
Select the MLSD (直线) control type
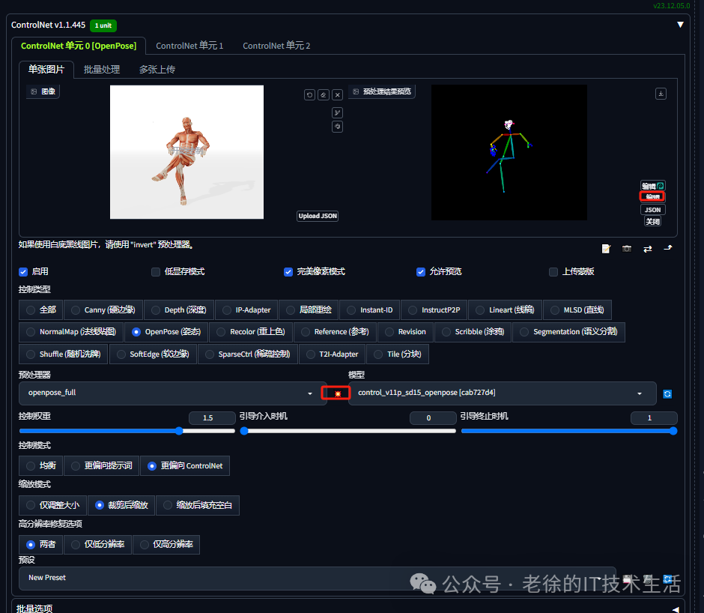coord(577,310)
